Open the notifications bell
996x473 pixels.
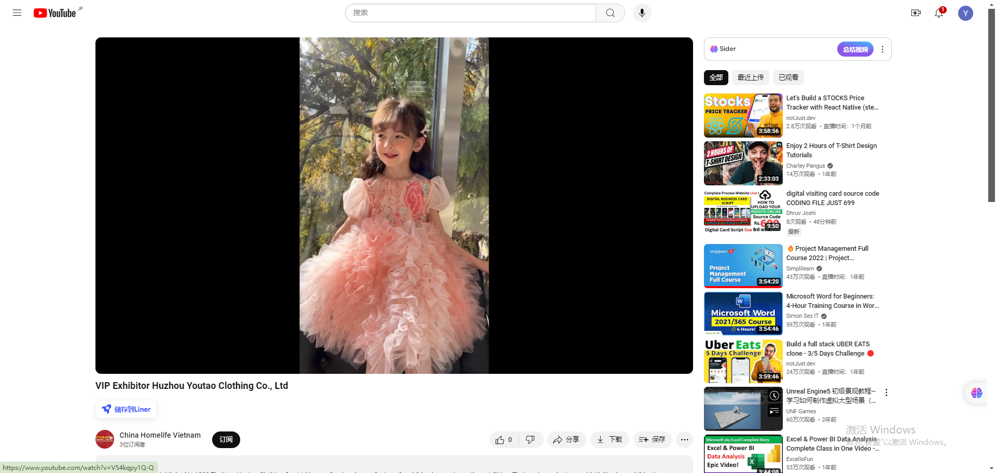(x=939, y=13)
